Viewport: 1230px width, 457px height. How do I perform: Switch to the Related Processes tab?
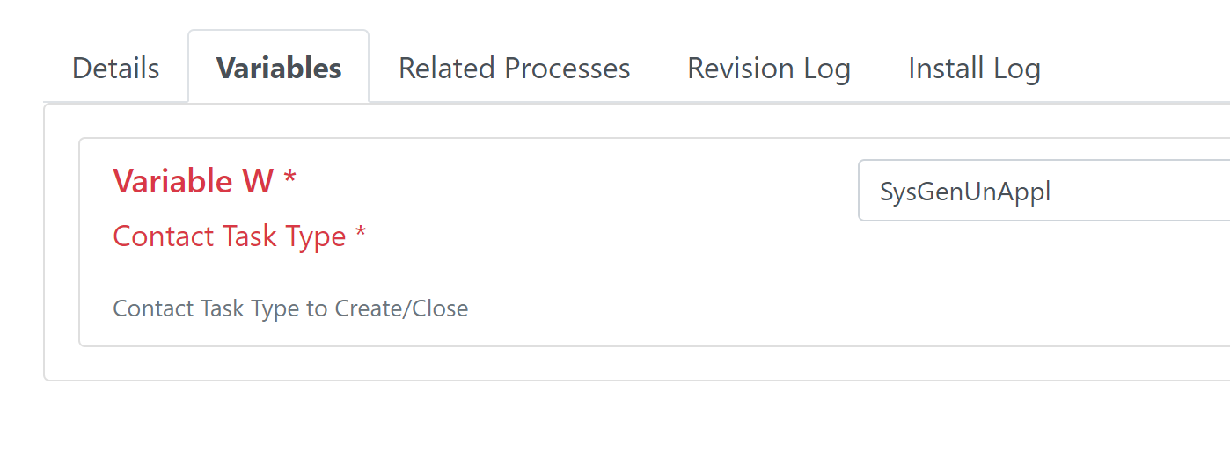click(x=515, y=68)
